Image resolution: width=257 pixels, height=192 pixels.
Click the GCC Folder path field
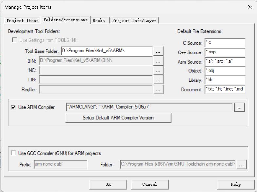tap(178, 164)
